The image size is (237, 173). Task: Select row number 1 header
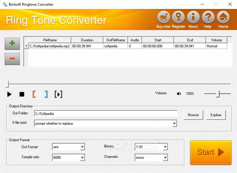tap(26, 46)
